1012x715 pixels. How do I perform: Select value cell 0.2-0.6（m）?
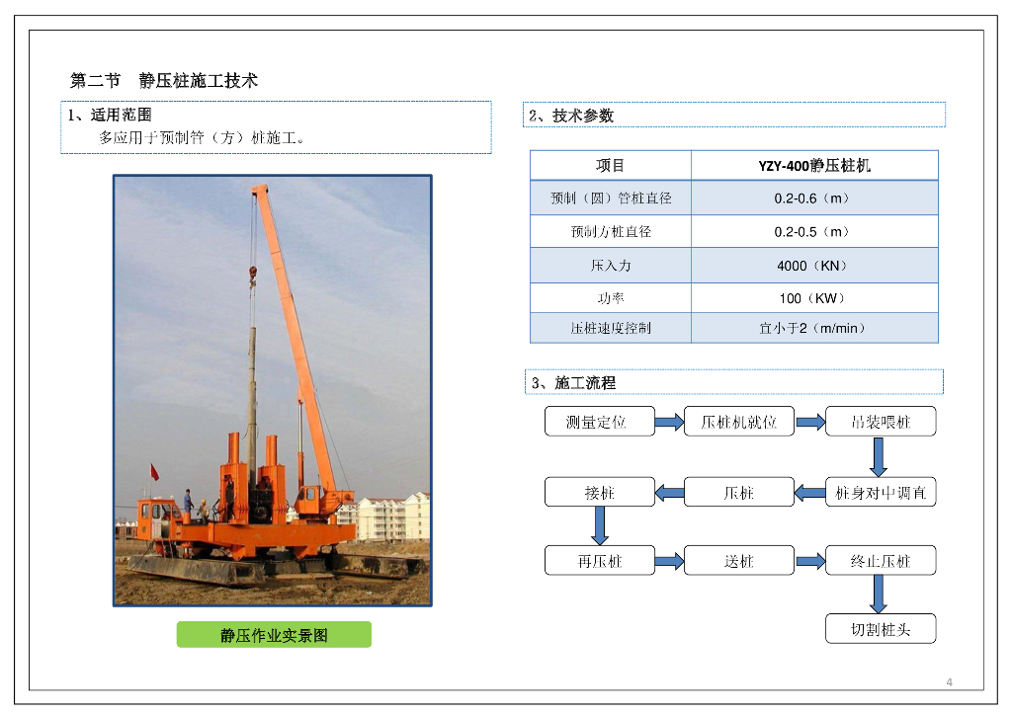click(814, 198)
